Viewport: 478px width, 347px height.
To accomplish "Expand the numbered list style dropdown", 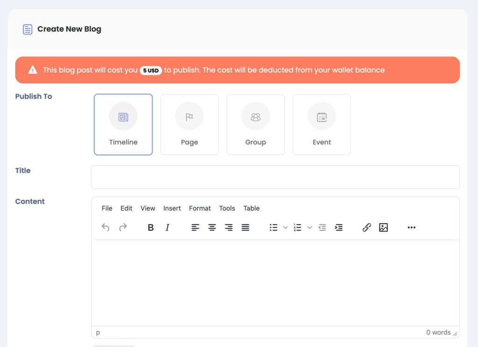I will click(x=309, y=227).
